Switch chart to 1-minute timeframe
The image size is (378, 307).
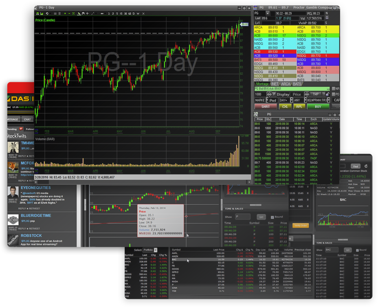(x=109, y=14)
